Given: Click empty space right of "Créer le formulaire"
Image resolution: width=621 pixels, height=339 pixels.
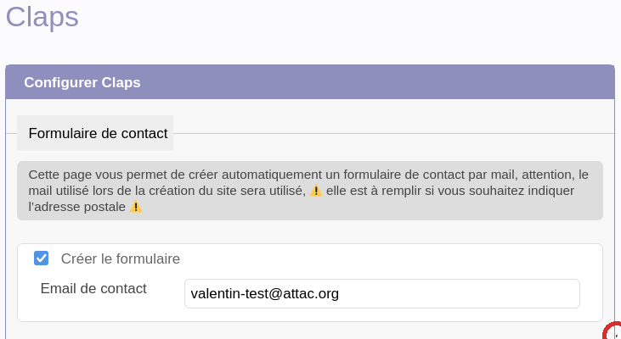Looking at the screenshot, I should [382, 258].
